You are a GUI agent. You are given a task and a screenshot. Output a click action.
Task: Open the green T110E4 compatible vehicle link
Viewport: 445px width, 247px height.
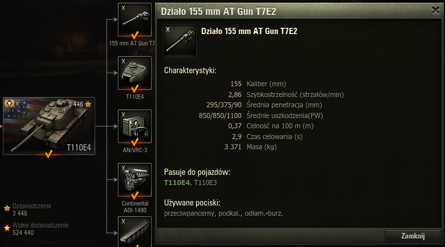177,183
